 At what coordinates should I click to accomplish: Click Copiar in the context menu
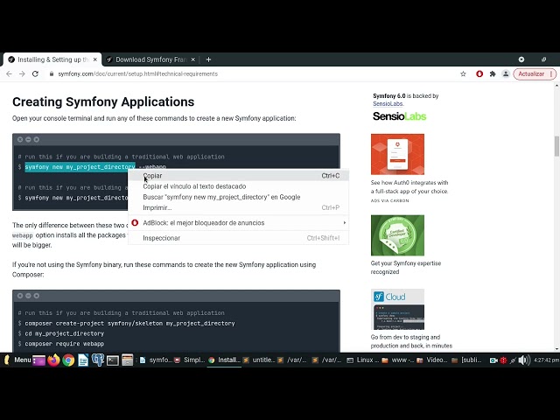tap(238, 176)
